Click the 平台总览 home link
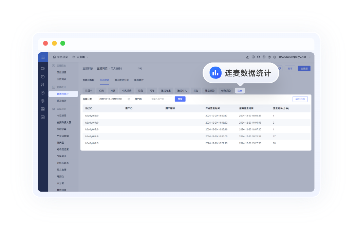 tap(60, 57)
